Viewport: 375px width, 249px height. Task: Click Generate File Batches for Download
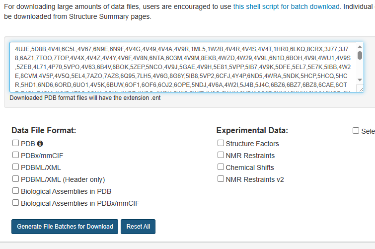tap(65, 227)
